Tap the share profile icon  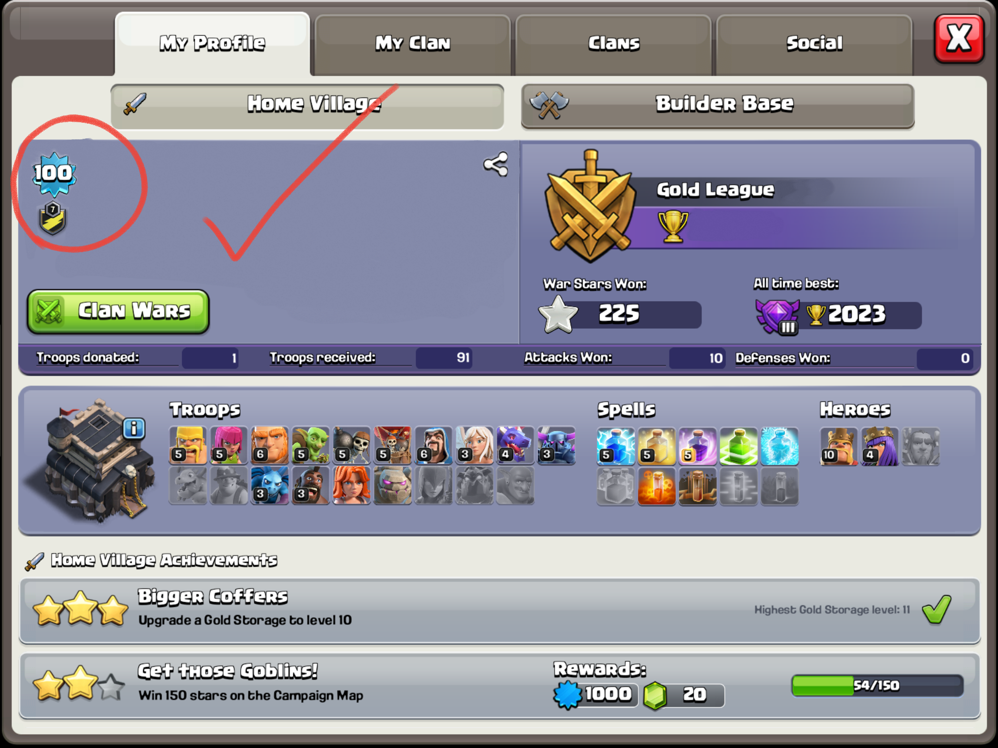[x=496, y=165]
